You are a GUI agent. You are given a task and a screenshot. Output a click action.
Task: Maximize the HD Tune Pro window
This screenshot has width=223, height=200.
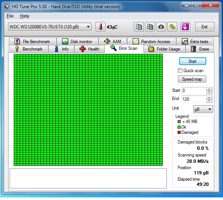[x=197, y=5]
